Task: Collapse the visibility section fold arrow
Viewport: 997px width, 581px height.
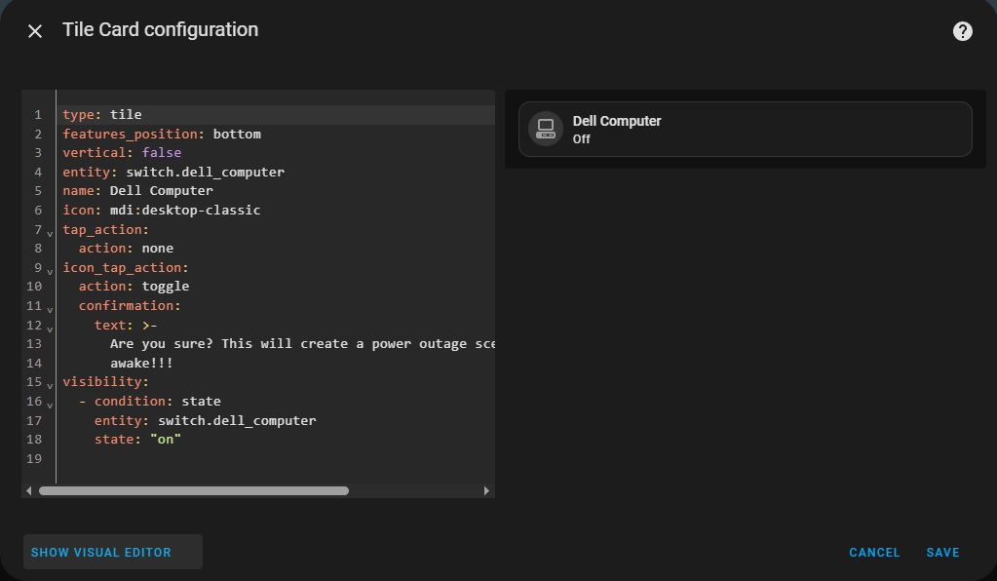Action: (x=50, y=386)
